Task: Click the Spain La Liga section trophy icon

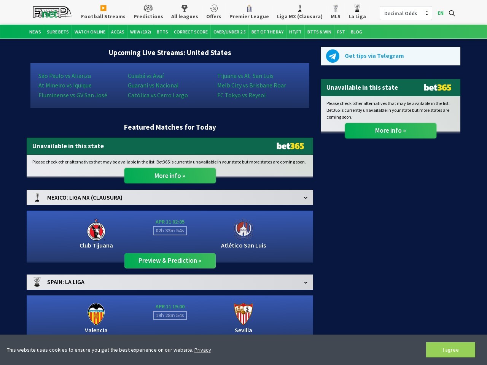Action: coord(37,282)
